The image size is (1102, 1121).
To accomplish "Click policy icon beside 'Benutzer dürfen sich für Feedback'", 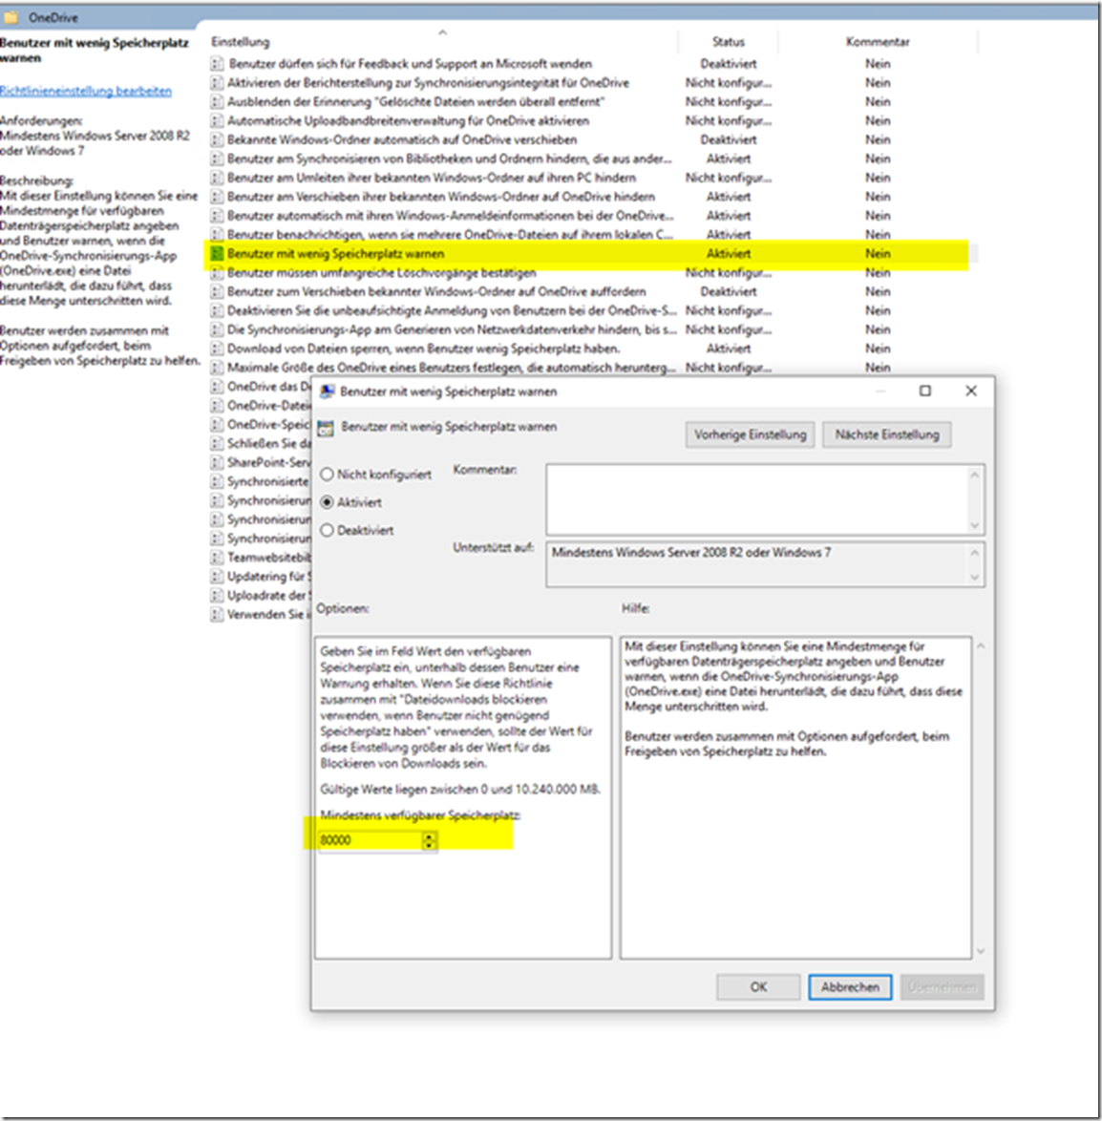I will (x=217, y=64).
